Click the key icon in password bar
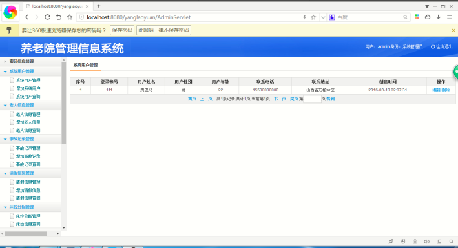458x248 pixels. pyautogui.click(x=9, y=30)
